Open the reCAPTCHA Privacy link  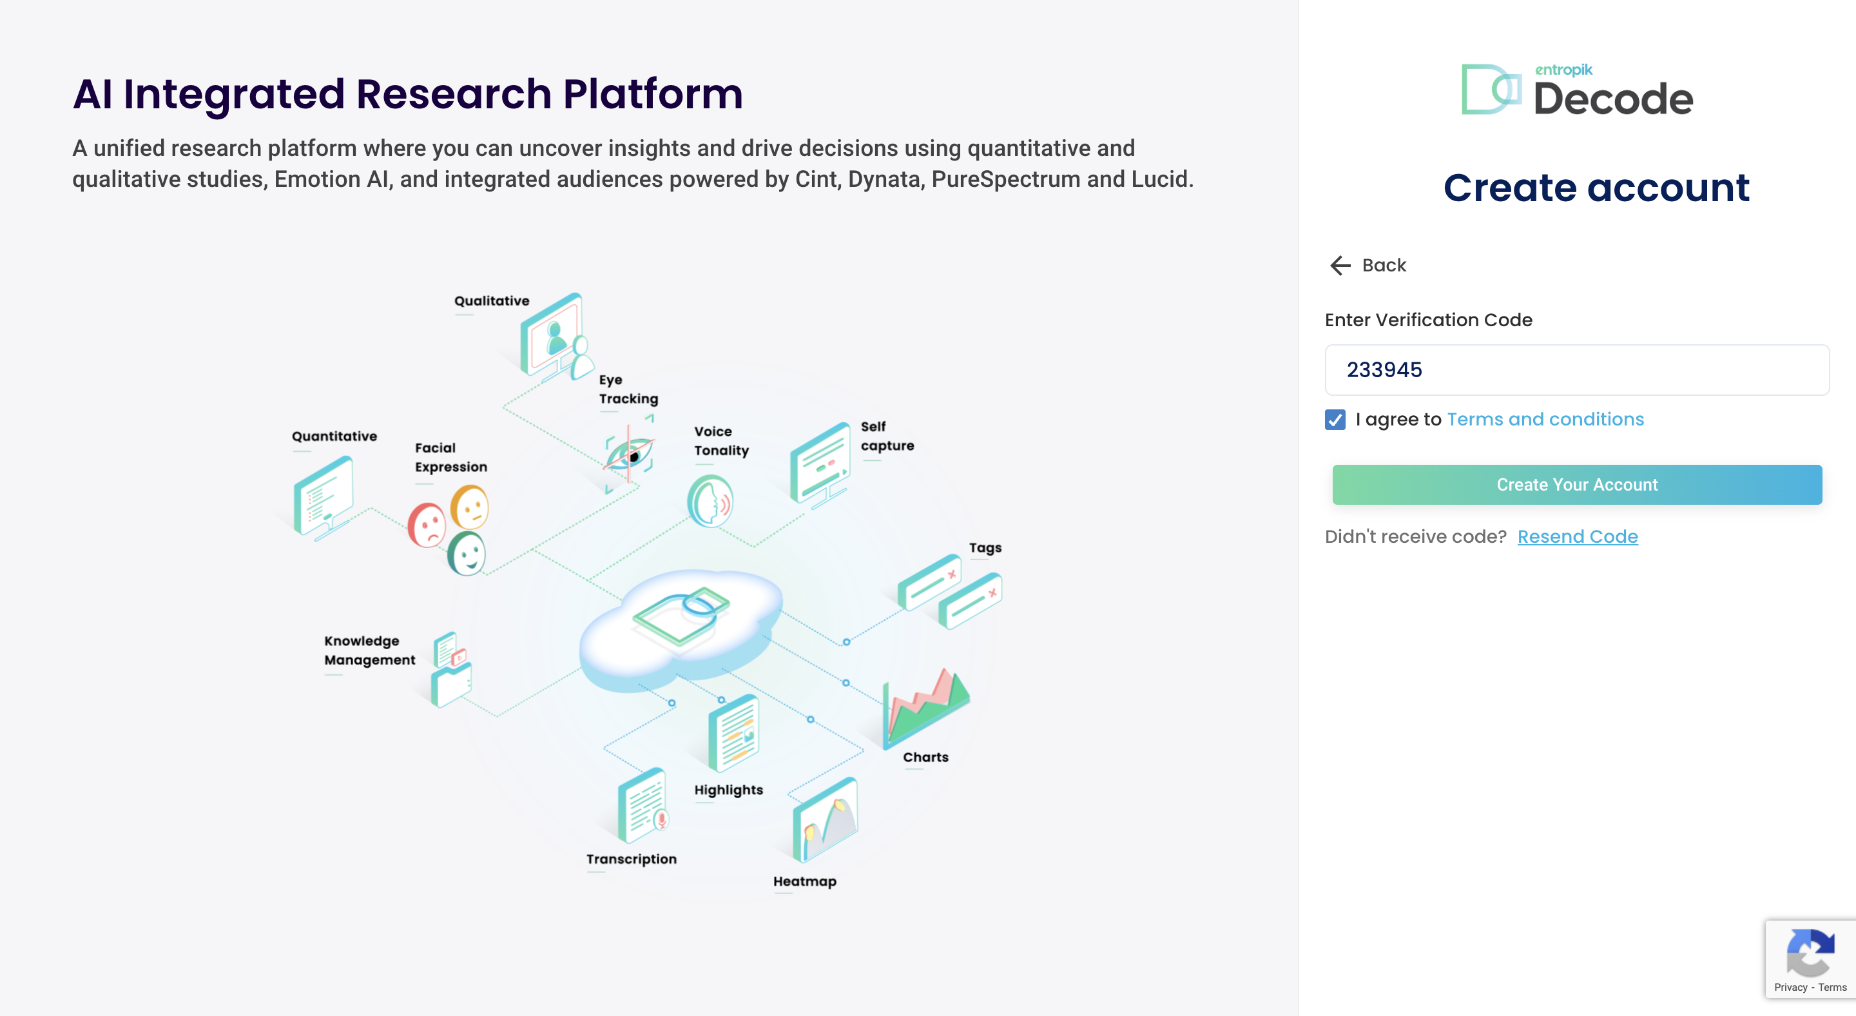[1790, 987]
